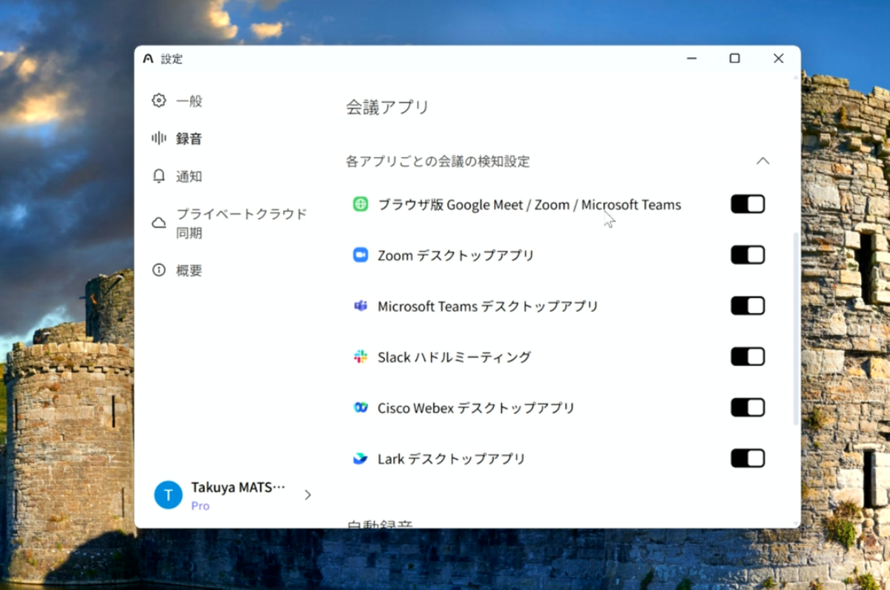Maximize the 設定 window

(x=734, y=59)
